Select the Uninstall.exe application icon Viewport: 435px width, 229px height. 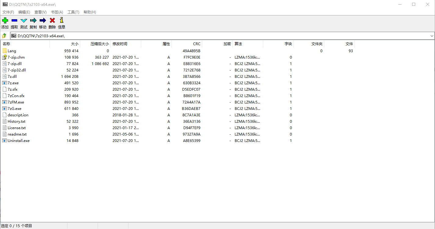[5, 140]
